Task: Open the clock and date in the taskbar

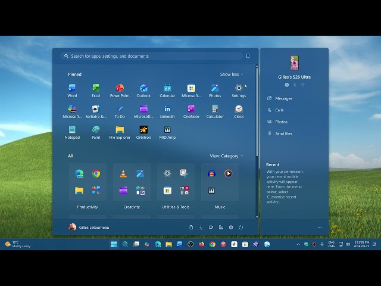Action: [x=361, y=244]
